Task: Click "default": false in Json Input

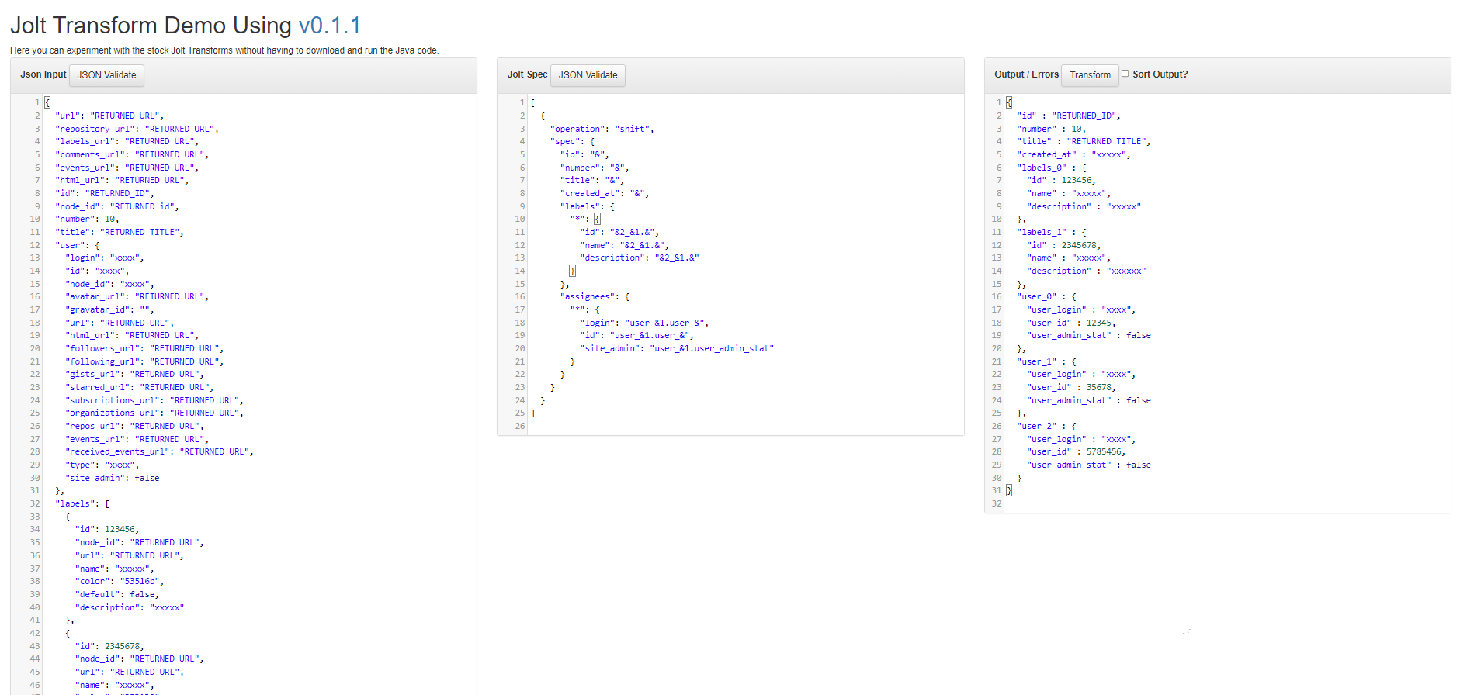Action: click(x=117, y=594)
